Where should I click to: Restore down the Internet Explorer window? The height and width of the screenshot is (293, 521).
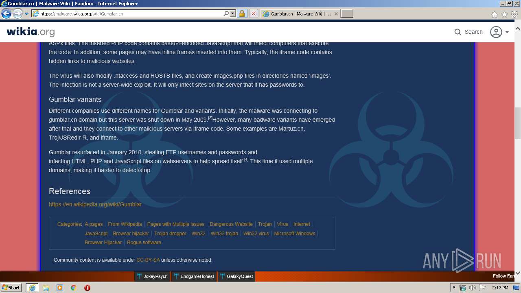tap(509, 4)
